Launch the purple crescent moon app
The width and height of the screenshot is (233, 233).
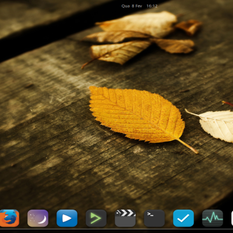click(38, 218)
